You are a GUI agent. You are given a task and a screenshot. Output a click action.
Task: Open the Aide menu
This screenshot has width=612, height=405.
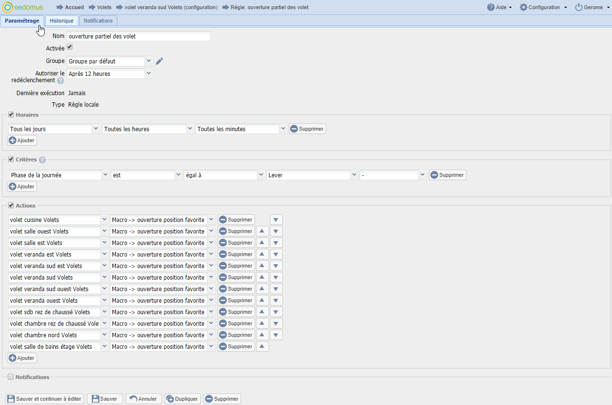(x=500, y=7)
